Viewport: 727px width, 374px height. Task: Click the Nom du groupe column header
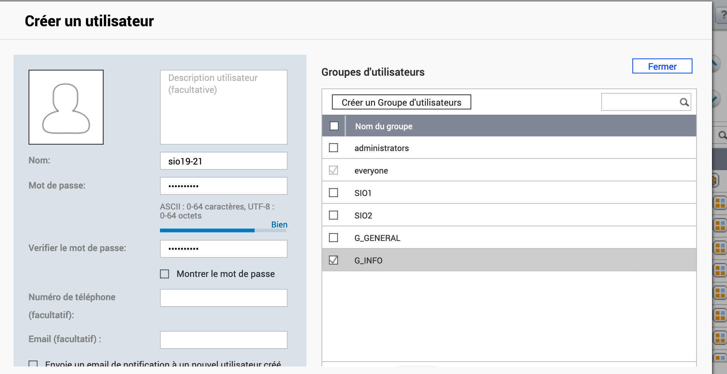(383, 126)
